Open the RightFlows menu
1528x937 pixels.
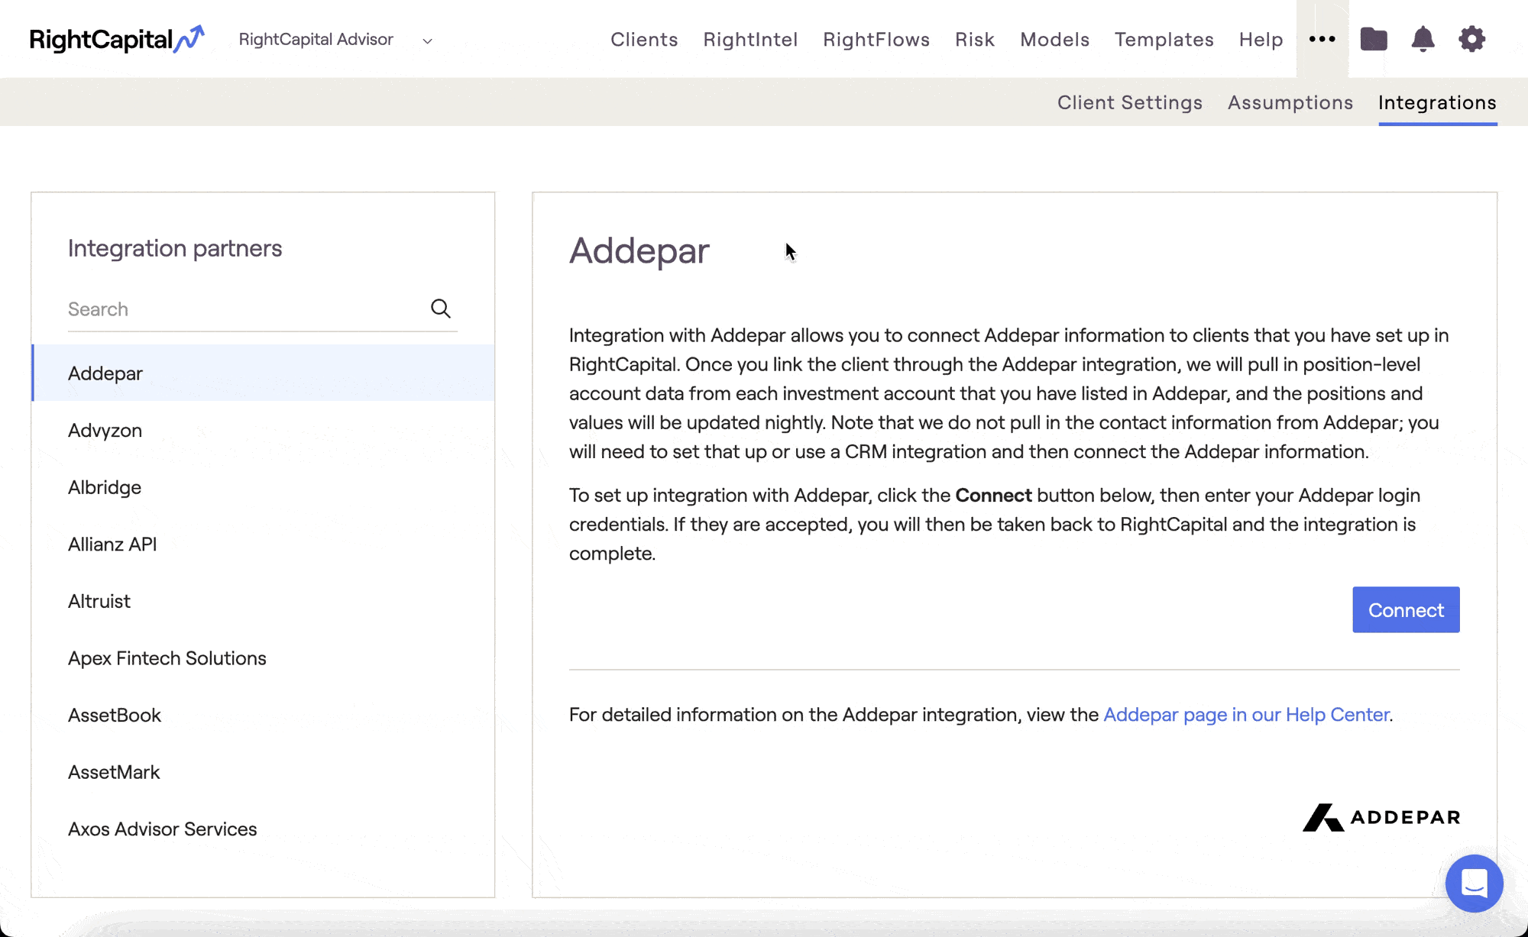(876, 39)
